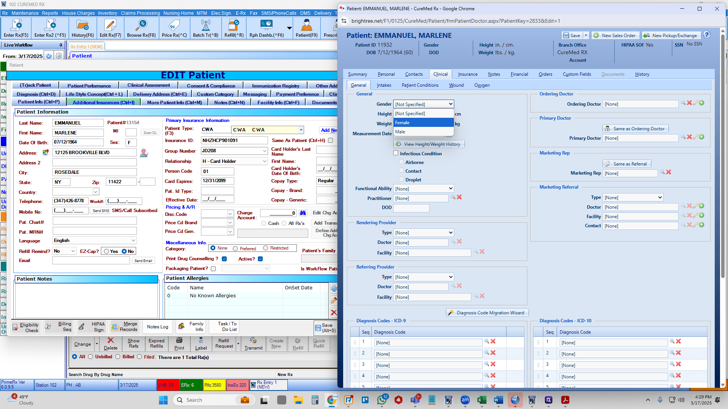Screen dimensions: 728x409
Task: Clear the Marketing Rep with red X
Action: [x=668, y=172]
